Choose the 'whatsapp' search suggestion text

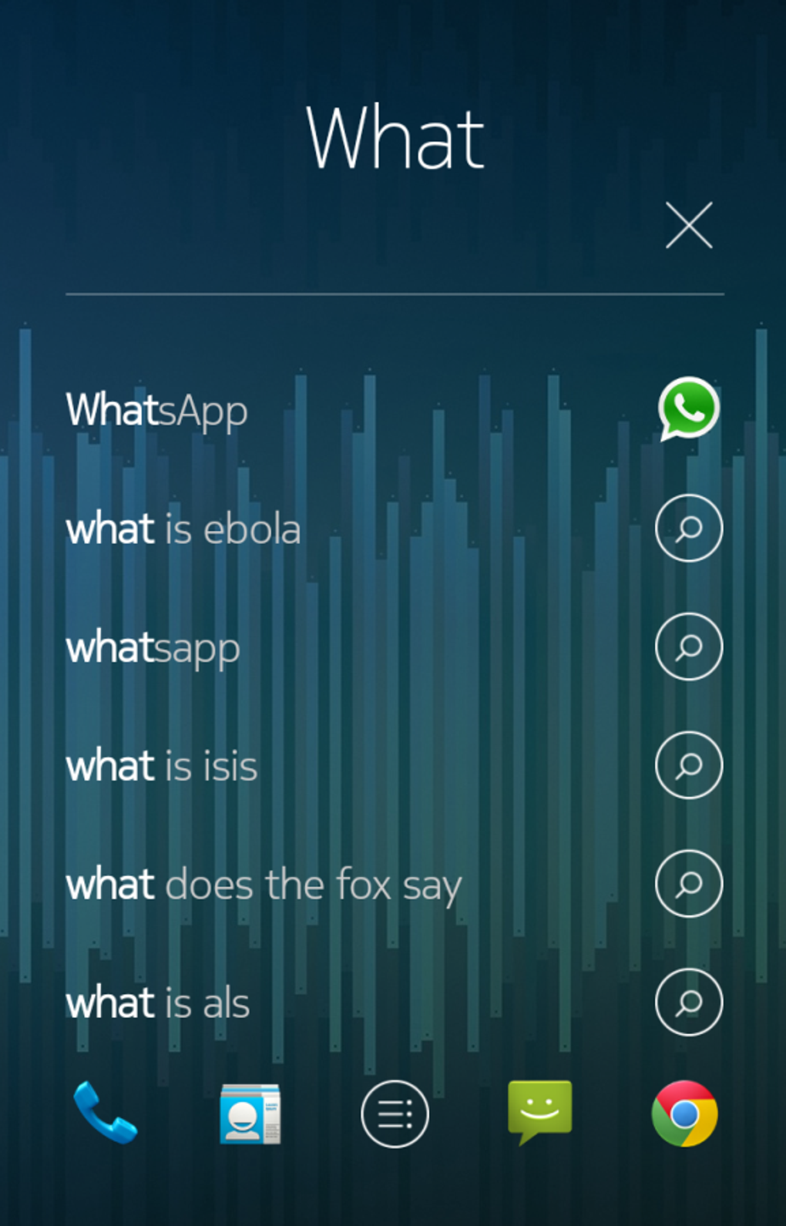coord(153,648)
